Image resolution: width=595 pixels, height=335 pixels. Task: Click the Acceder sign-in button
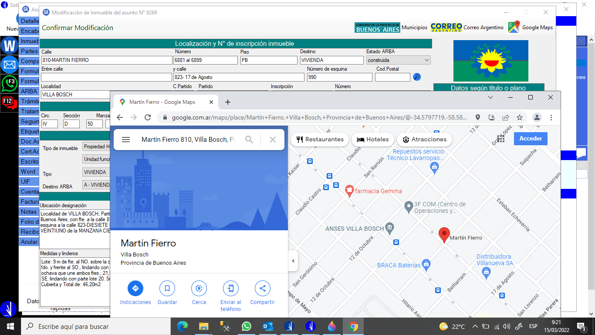click(531, 139)
